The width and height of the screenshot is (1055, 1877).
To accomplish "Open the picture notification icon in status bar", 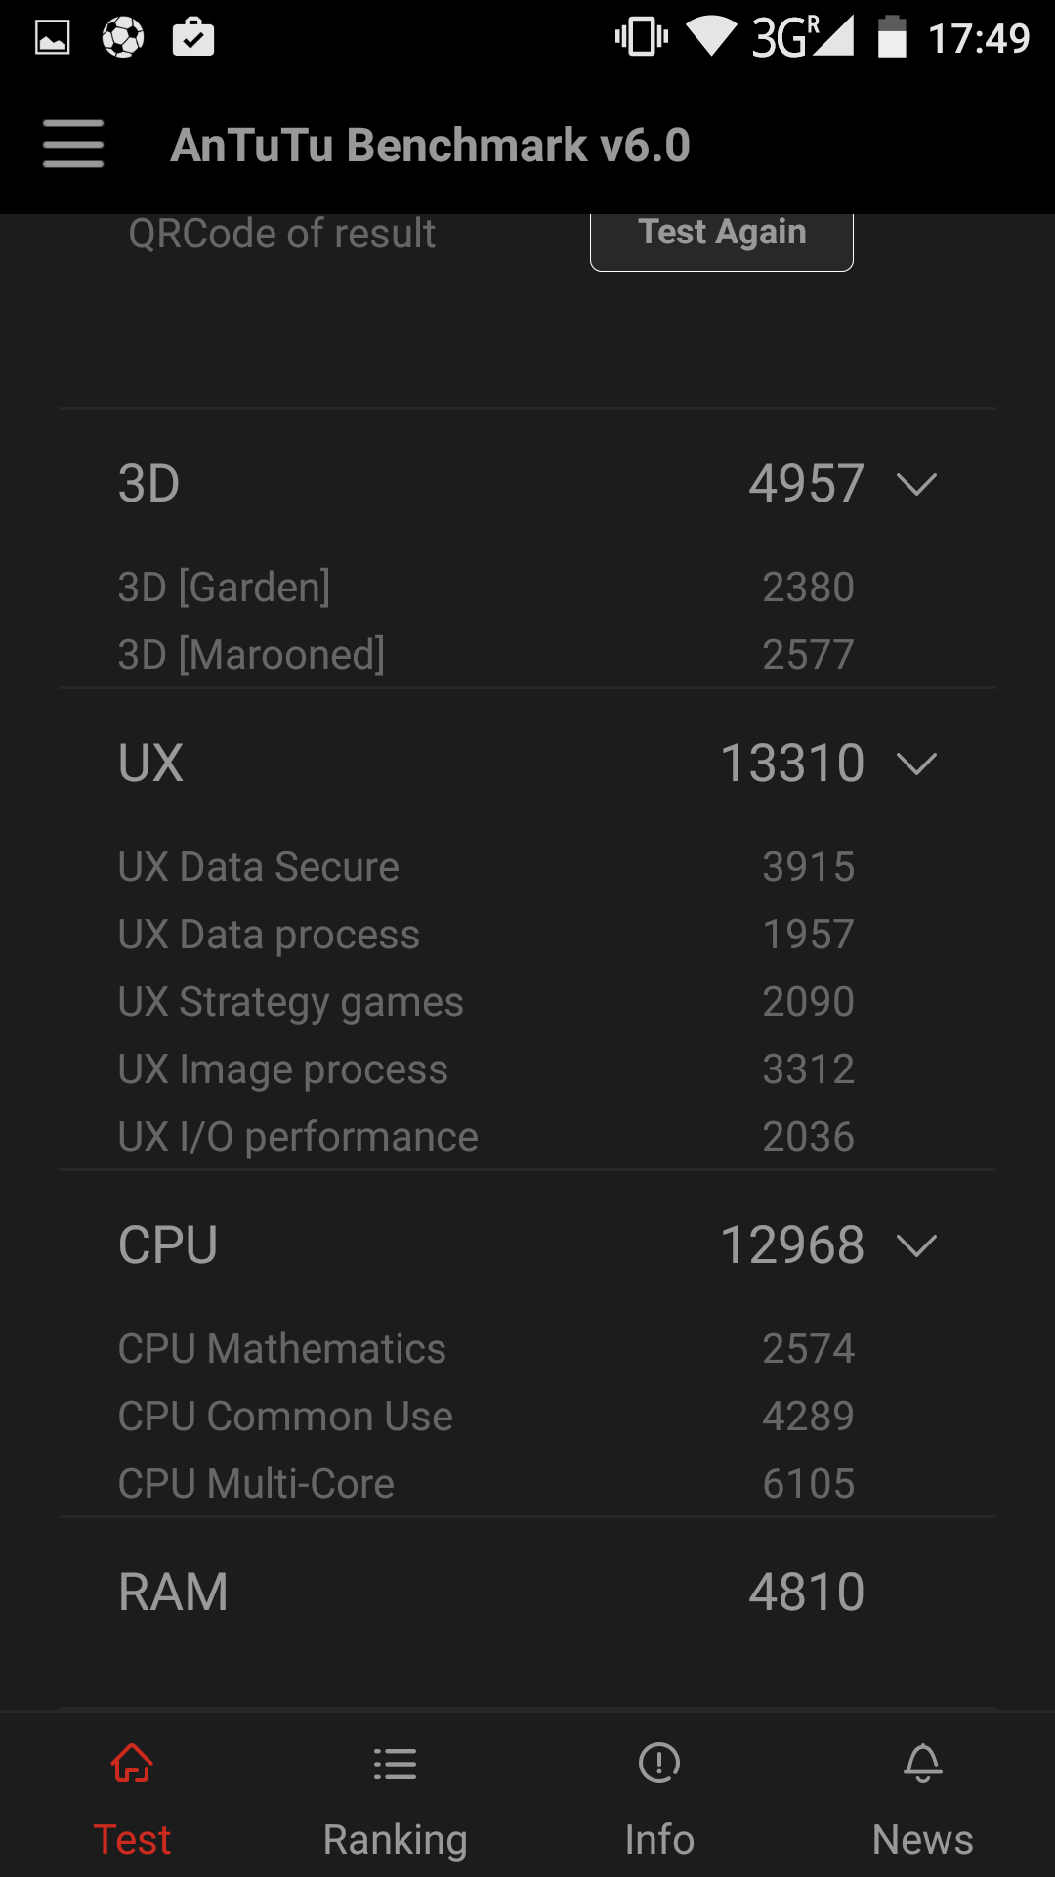I will point(53,38).
